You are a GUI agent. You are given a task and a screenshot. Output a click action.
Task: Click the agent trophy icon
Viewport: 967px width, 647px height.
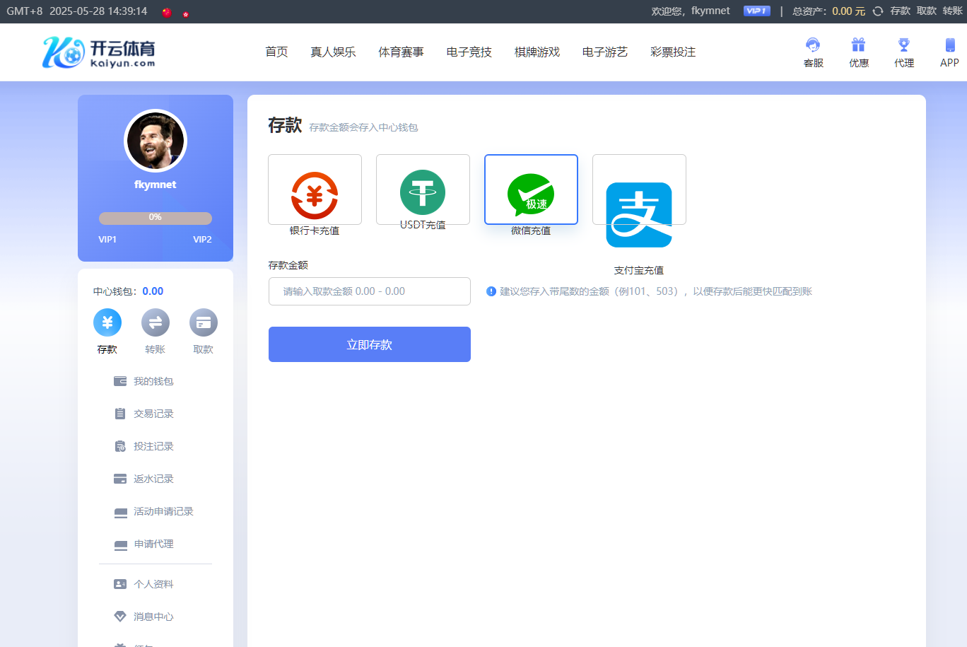click(903, 46)
